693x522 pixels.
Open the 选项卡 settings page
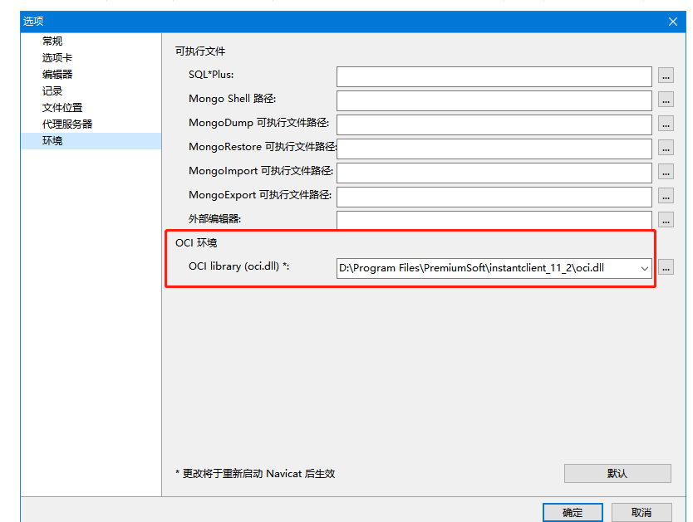54,57
